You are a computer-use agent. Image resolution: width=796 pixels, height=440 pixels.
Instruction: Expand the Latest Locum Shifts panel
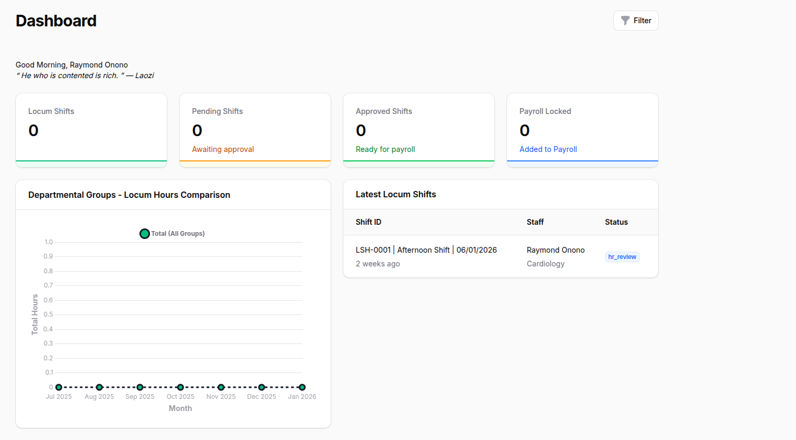click(396, 194)
